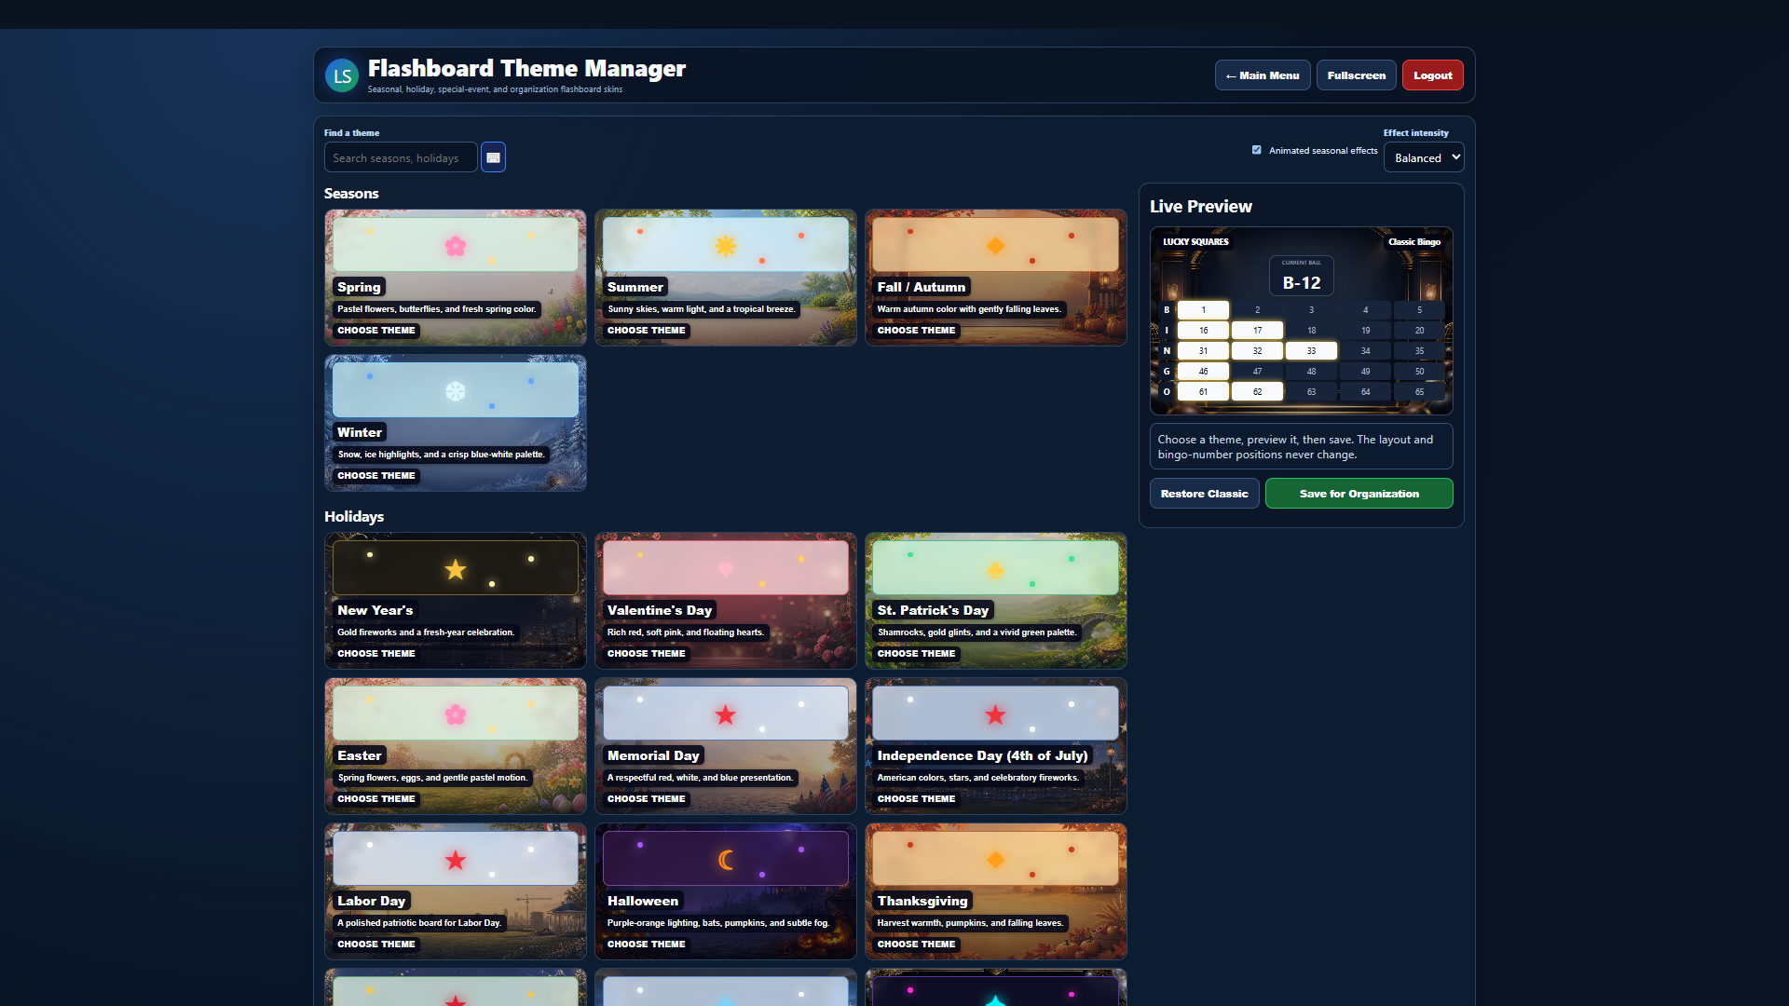Image resolution: width=1789 pixels, height=1006 pixels.
Task: Click number 62 in preview board
Action: tap(1257, 392)
